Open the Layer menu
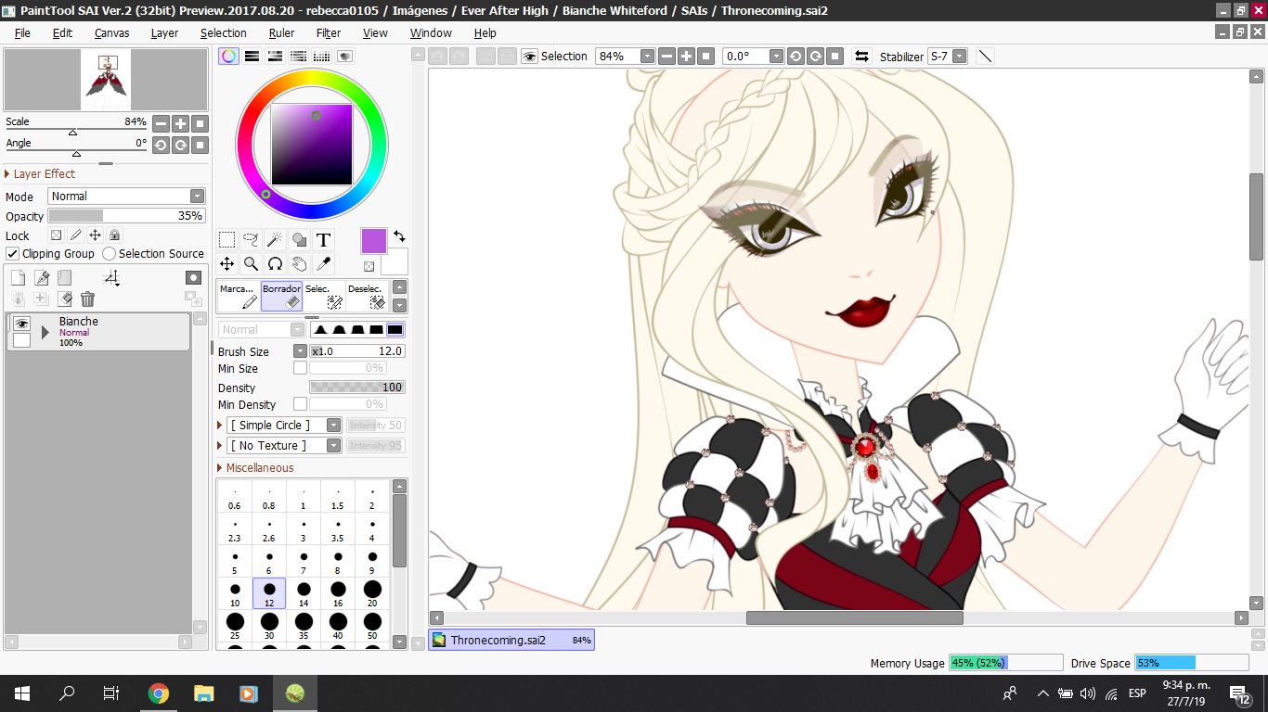1268x712 pixels. pos(164,32)
